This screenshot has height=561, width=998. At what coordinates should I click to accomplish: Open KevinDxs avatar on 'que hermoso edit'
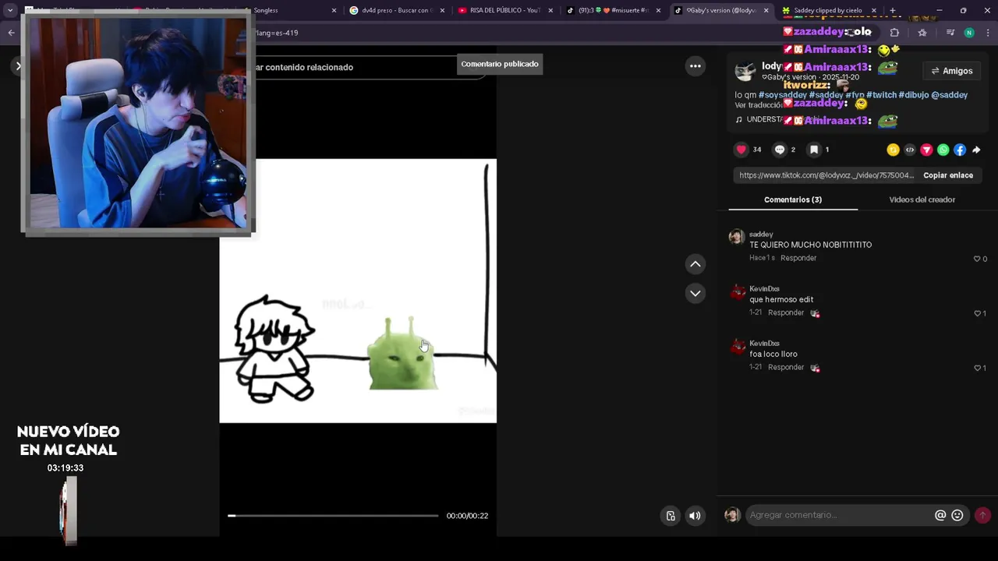(x=737, y=291)
